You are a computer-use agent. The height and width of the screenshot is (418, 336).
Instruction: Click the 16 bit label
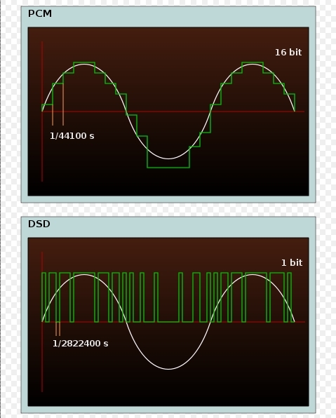288,53
